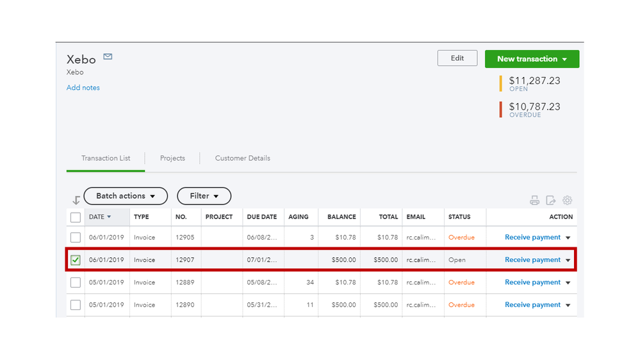Expand action arrow for invoice 12907
640x360 pixels.
tap(568, 260)
